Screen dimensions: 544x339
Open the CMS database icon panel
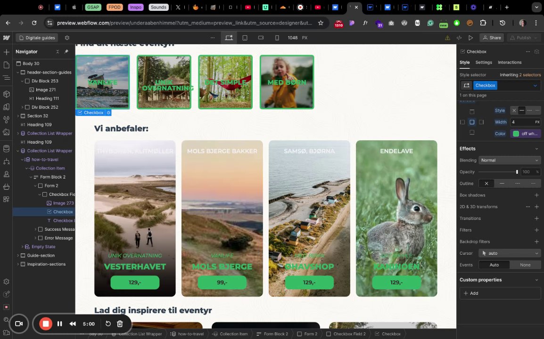click(6, 149)
